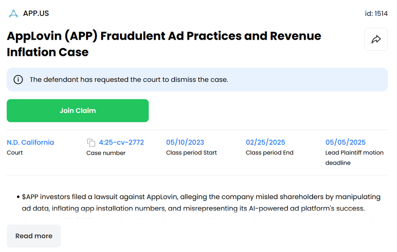This screenshot has height=252, width=397.
Task: Select class period start date 05/10/2023
Action: coord(185,142)
